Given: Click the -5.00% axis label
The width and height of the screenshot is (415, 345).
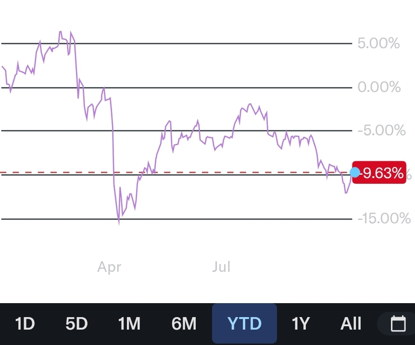Looking at the screenshot, I should pos(381,130).
